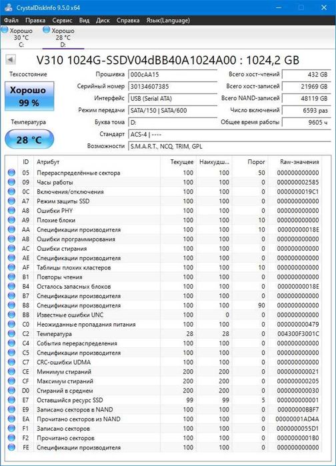The image size is (336, 466).
Task: Click the transfer mode field SATA/150 | SATA/600
Action: pyautogui.click(x=173, y=110)
